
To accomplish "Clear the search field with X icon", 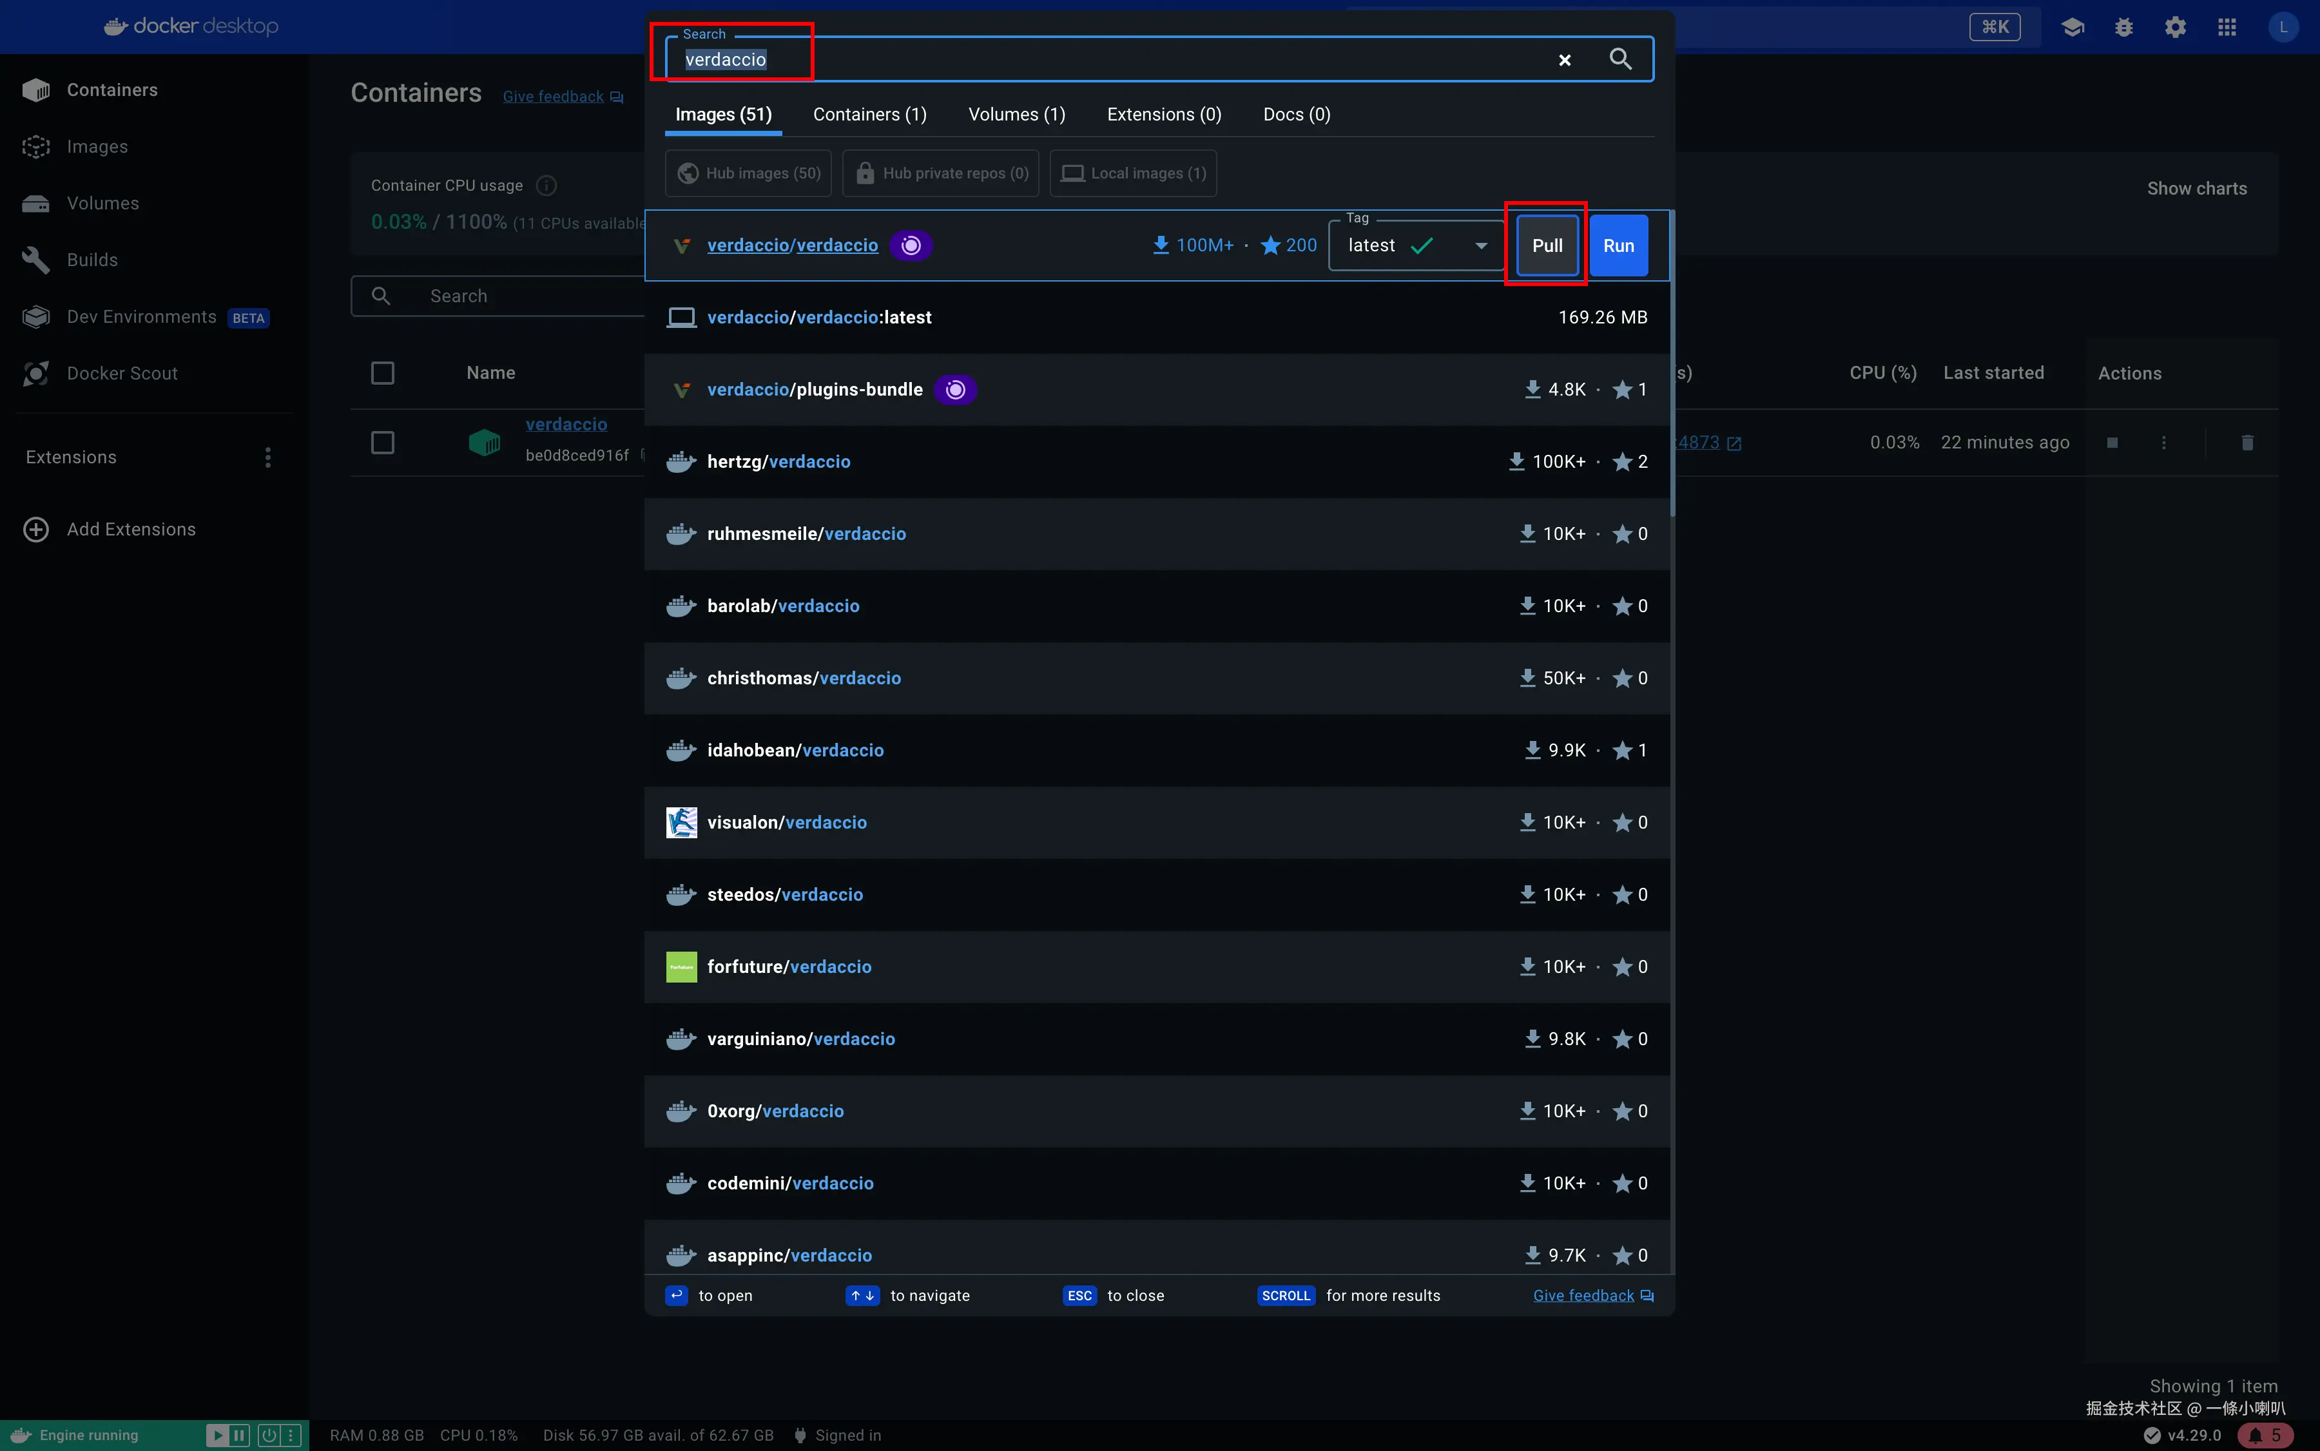I will point(1565,61).
